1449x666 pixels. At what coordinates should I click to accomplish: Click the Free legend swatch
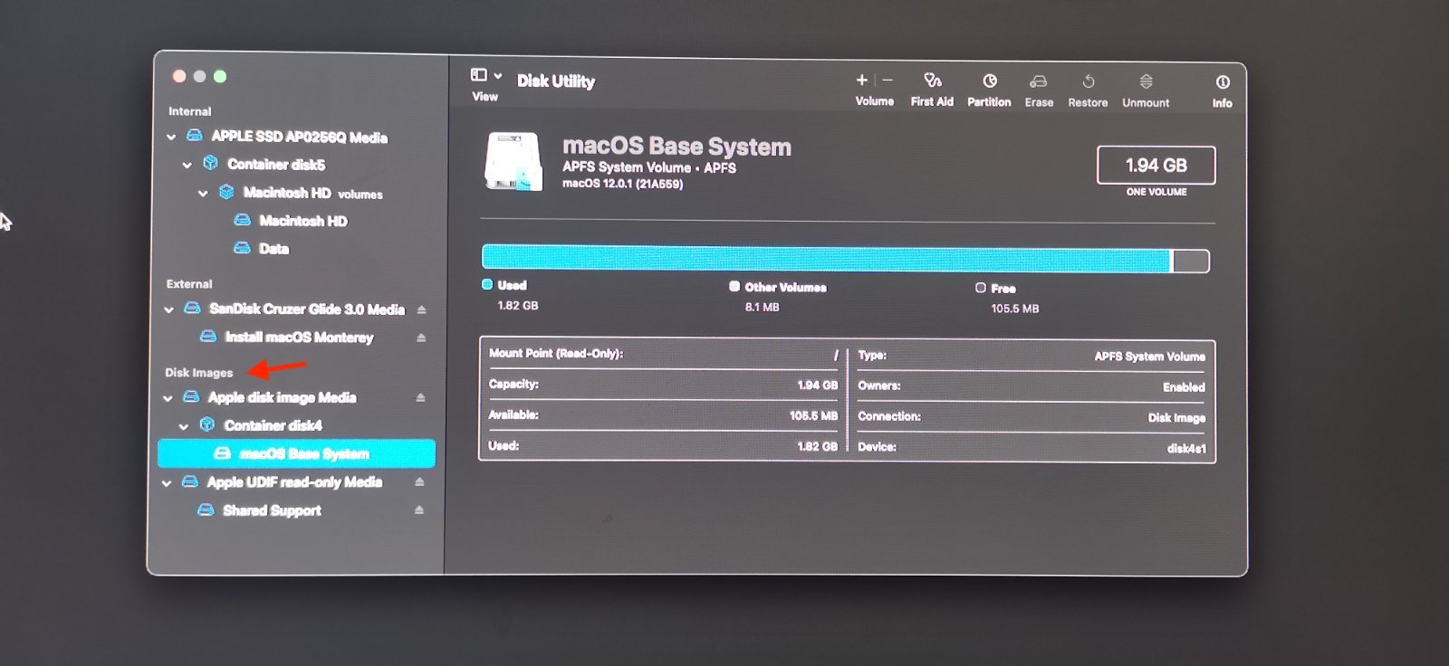pyautogui.click(x=981, y=288)
